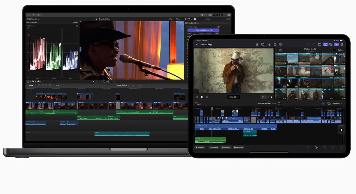Click the jog wheel control on the iPad timeline
This screenshot has width=356, height=194.
[341, 130]
